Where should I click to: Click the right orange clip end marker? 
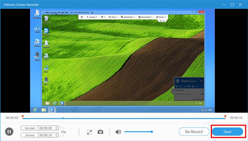225,117
